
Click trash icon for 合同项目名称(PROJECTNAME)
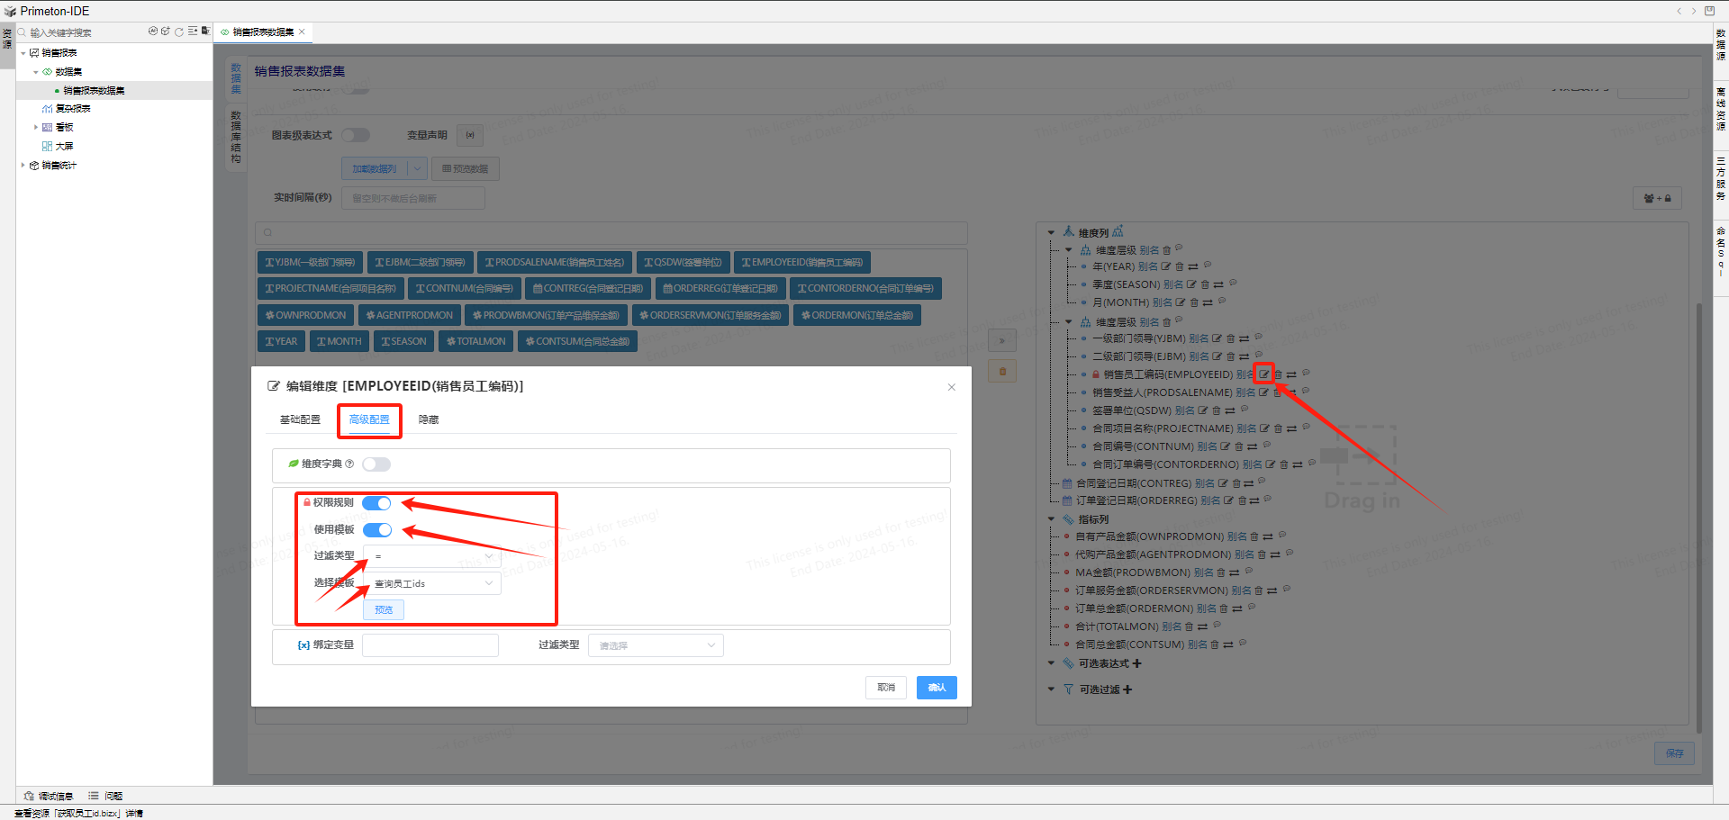[1278, 428]
